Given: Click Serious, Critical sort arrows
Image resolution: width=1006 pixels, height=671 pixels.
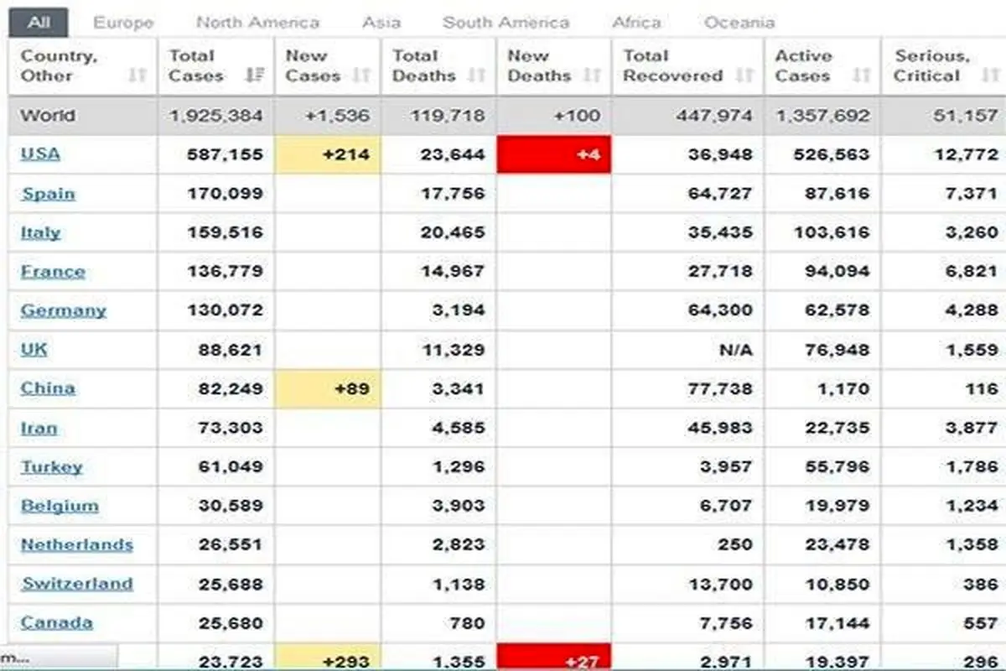Looking at the screenshot, I should 989,76.
